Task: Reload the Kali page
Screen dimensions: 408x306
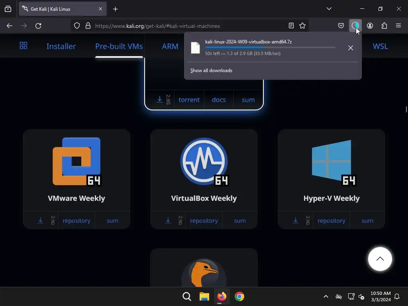Action: [38, 26]
